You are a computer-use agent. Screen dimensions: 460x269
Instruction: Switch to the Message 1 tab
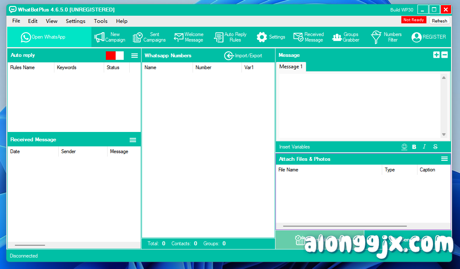pos(291,67)
